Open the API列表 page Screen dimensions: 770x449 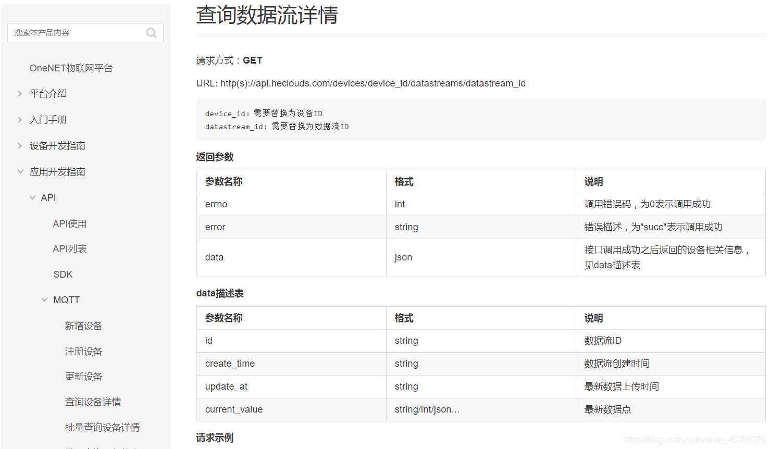point(70,248)
